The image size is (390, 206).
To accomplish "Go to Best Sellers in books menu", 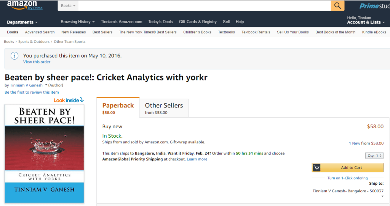I will [x=102, y=32].
